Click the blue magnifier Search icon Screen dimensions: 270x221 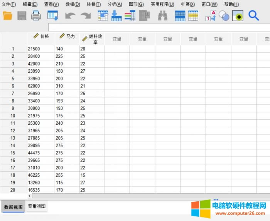click(254, 16)
